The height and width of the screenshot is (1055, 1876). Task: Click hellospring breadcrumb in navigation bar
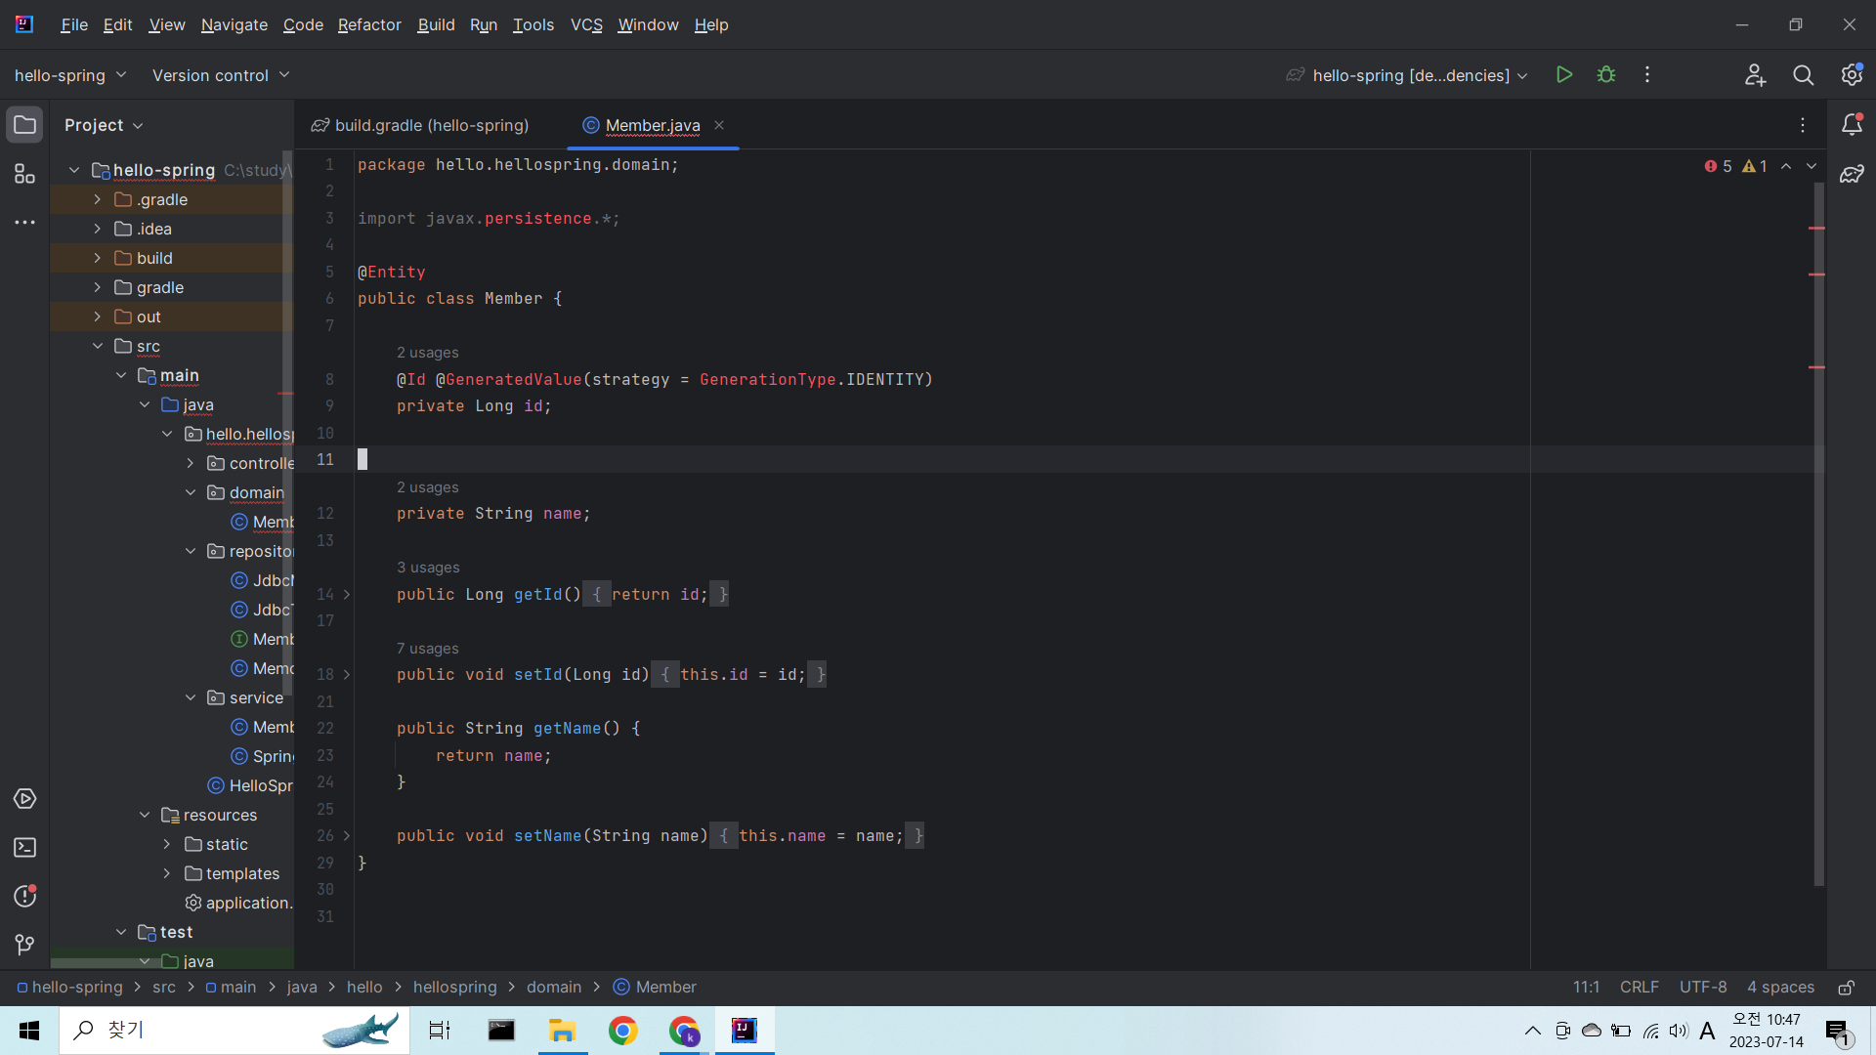coord(454,988)
